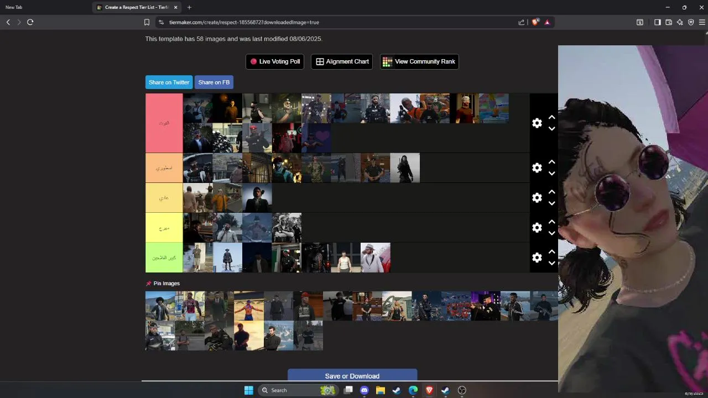Click the Save or Download button
708x398 pixels.
click(352, 375)
